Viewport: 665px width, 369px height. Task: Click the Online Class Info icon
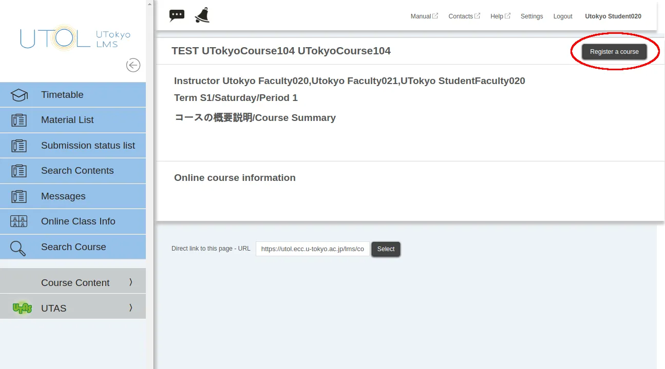click(19, 221)
